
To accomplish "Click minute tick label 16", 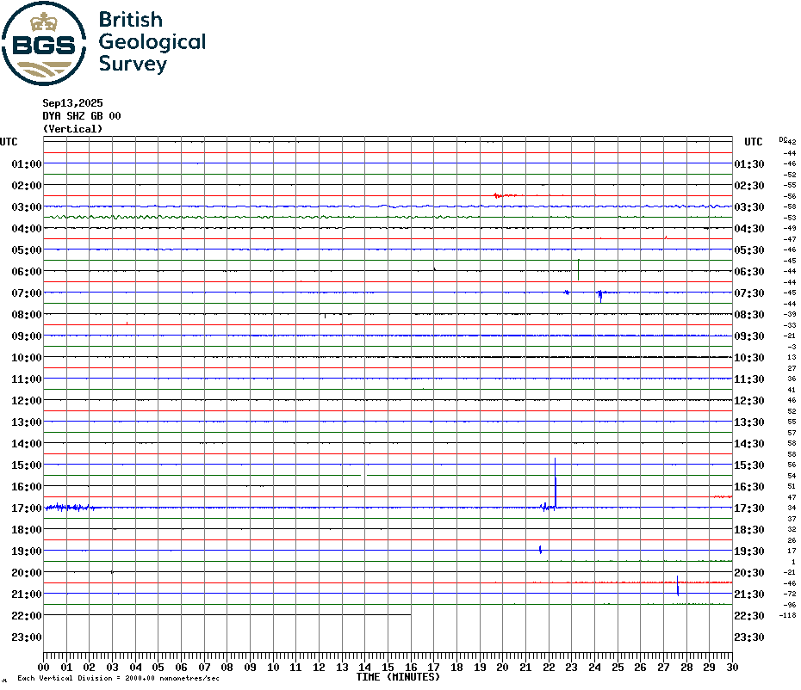I will [411, 667].
